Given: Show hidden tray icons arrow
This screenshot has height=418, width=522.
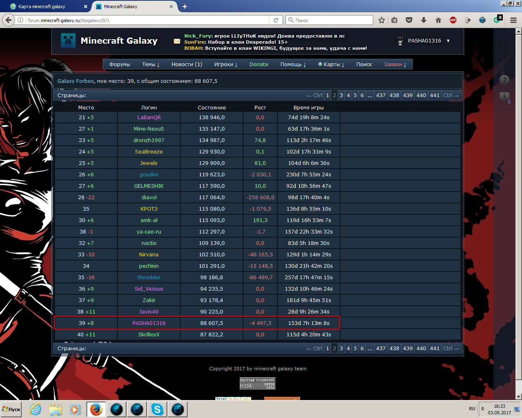Looking at the screenshot, I should click(483, 409).
